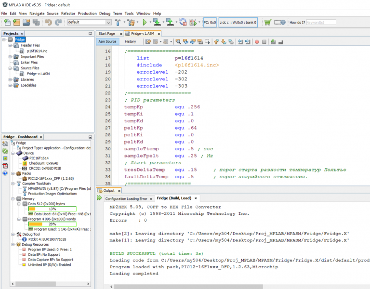Open dropdown arrow next to Clean and Build
This screenshot has height=289, width=370.
(138, 23)
